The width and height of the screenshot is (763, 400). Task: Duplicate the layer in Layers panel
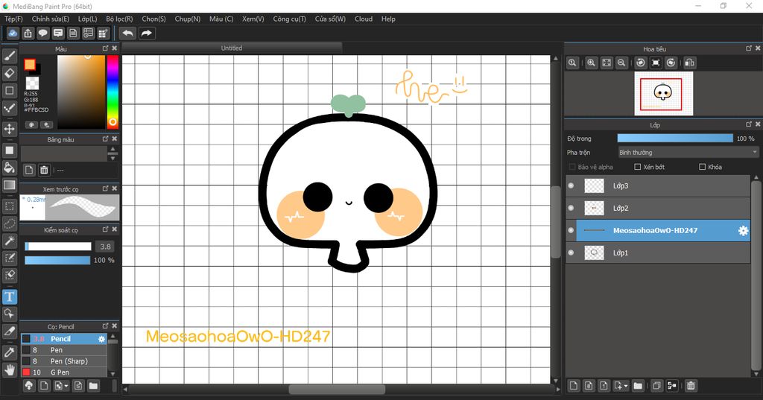(x=656, y=386)
